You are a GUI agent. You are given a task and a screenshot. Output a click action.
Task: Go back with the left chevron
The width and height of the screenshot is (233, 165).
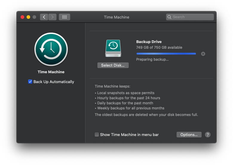(44, 17)
